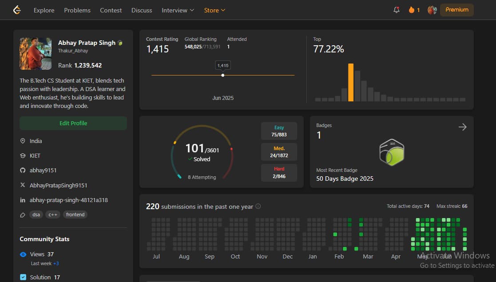Click the 1,415 rating tooltip

tap(223, 66)
